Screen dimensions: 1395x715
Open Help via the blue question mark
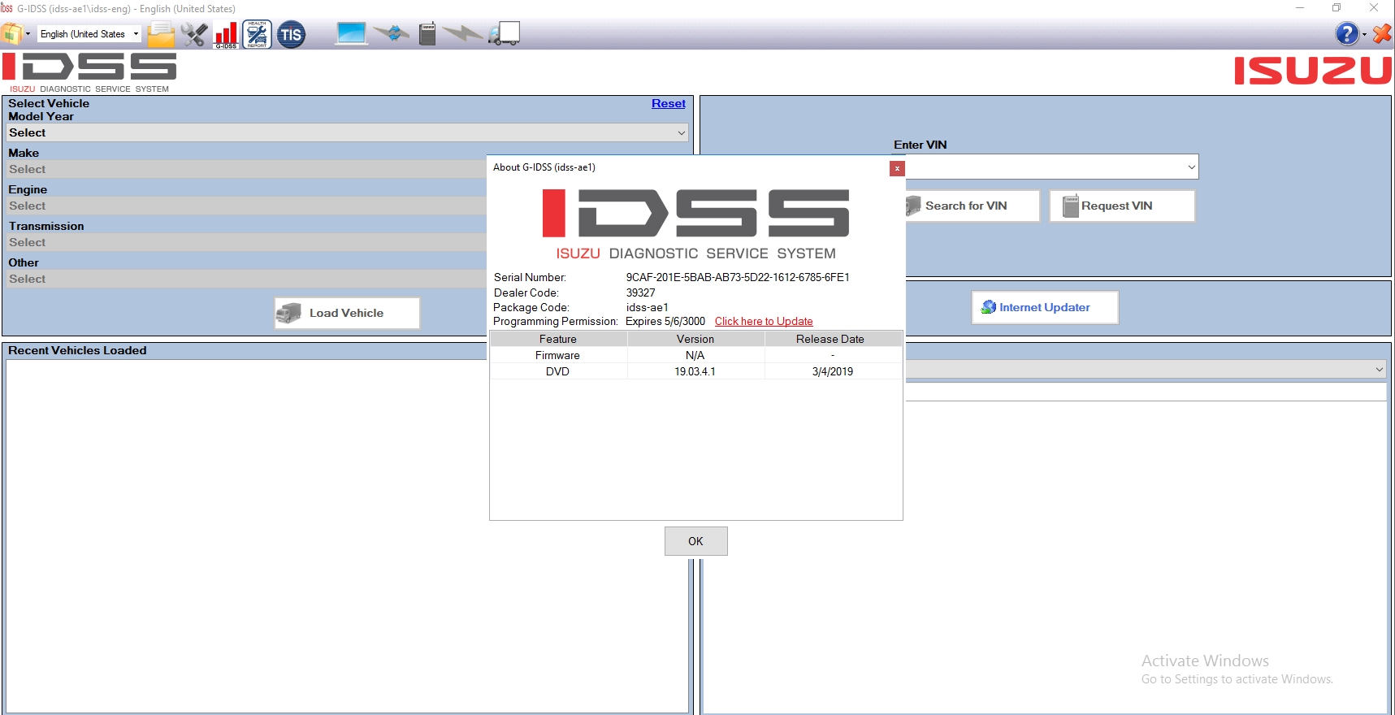[1346, 34]
